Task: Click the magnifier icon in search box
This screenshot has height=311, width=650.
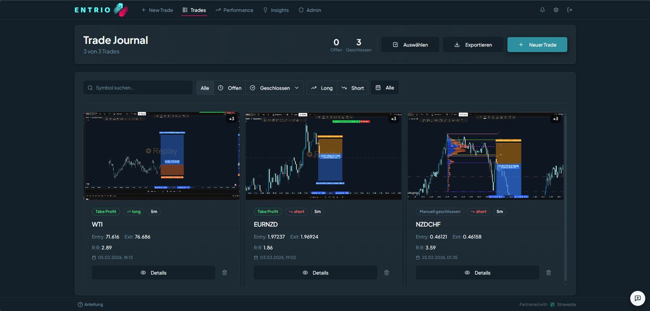Action: coord(90,88)
